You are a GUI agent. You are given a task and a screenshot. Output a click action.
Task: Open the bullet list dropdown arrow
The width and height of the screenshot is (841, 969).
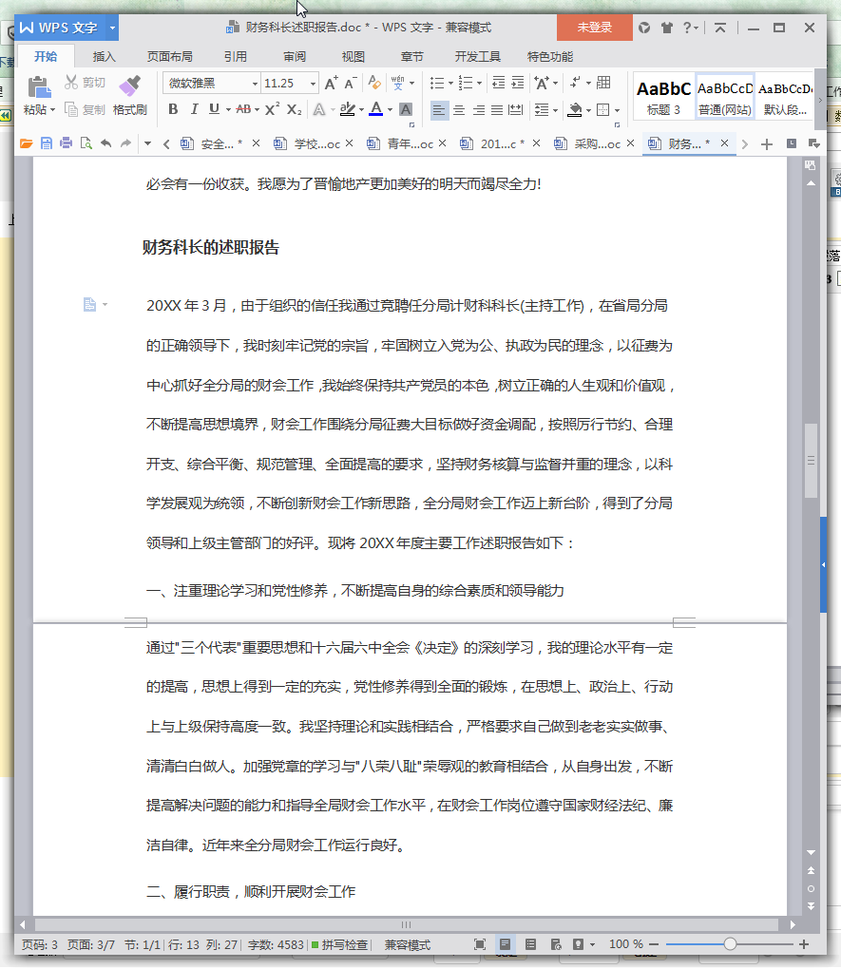coord(450,83)
